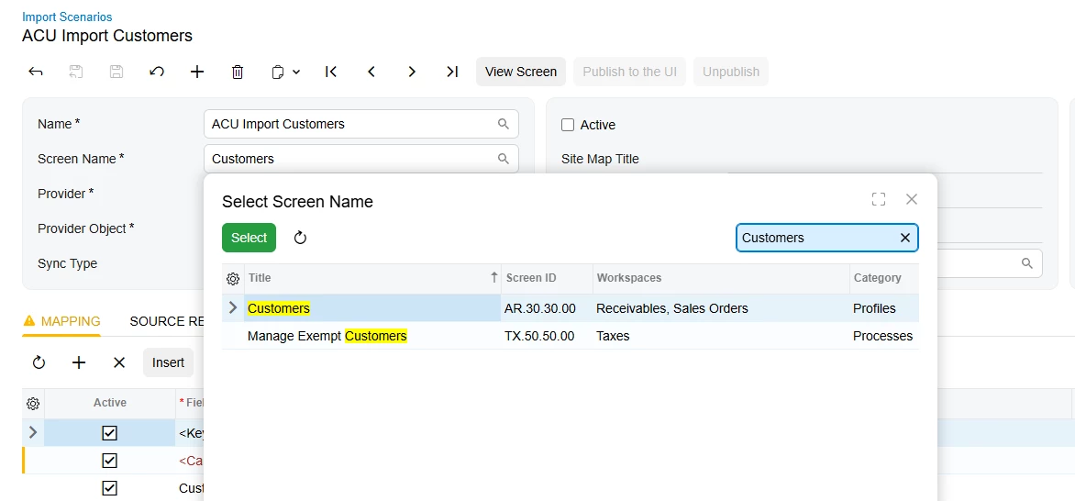1075x501 pixels.
Task: Open lookup magnifier in Screen Name field
Action: (x=504, y=159)
